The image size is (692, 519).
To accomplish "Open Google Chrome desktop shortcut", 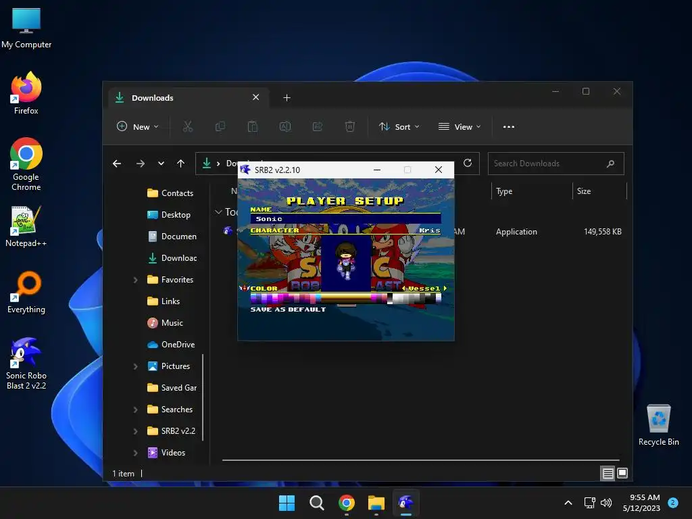I will coord(26,164).
